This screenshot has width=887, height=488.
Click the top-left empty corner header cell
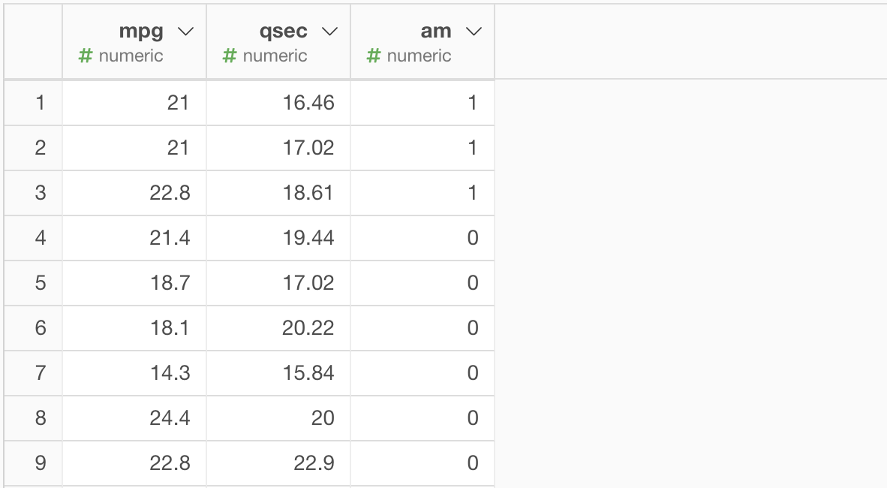[33, 41]
